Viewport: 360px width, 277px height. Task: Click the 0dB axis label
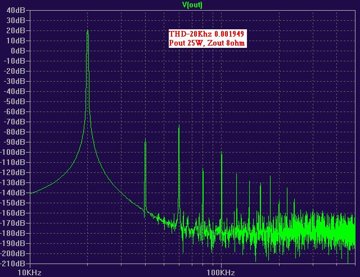click(18, 51)
